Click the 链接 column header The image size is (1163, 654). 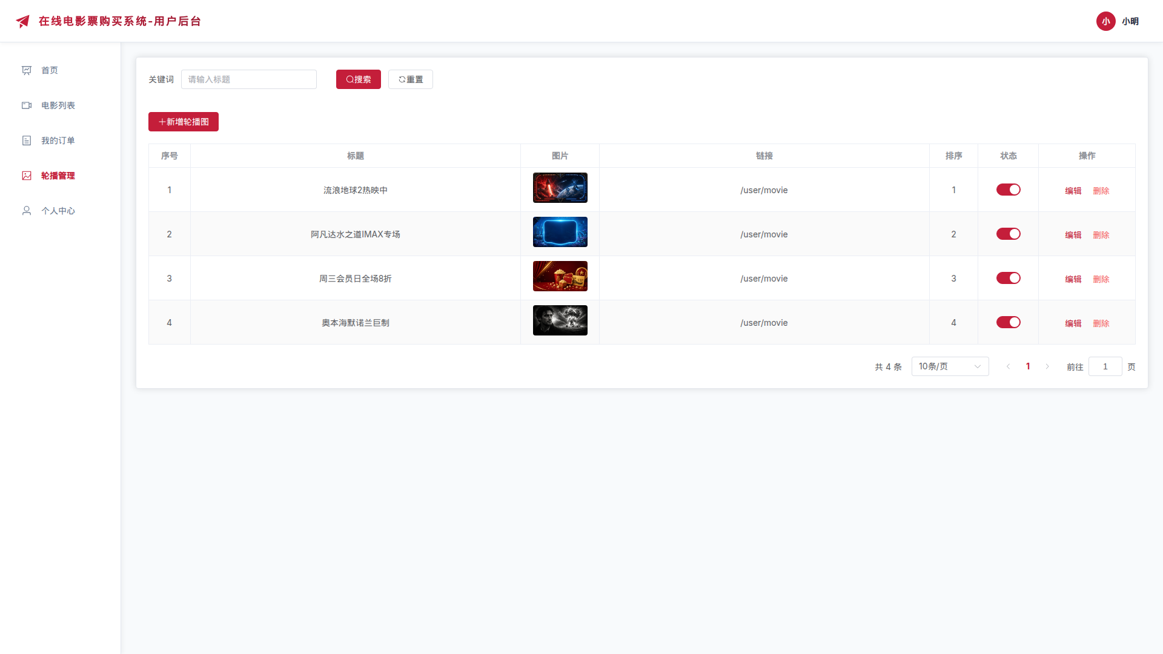764,156
